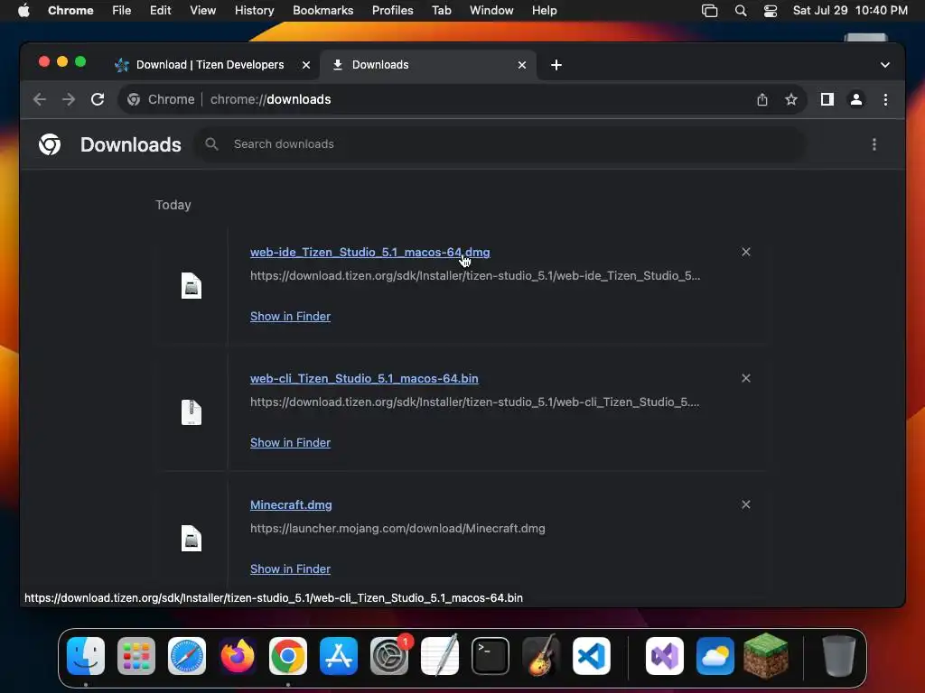
Task: Open Terminal from the Dock
Action: [x=491, y=656]
